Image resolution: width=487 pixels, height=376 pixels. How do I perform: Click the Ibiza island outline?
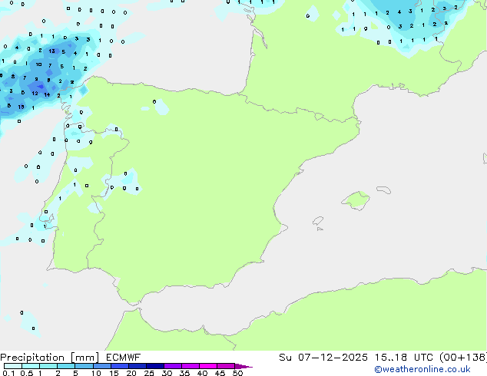pyautogui.click(x=318, y=221)
